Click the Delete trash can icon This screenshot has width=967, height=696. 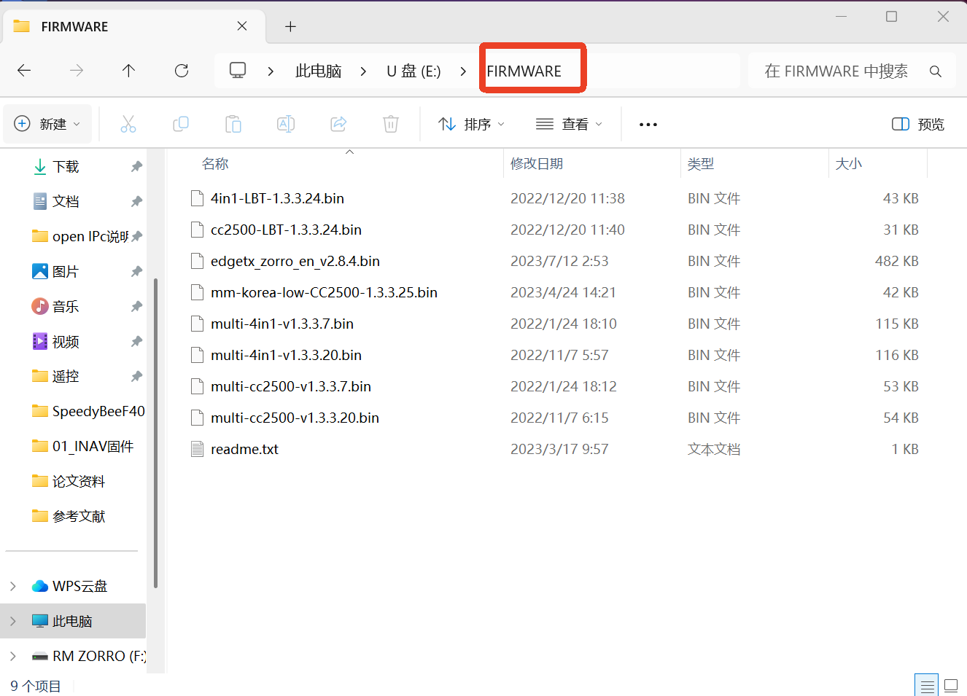(x=391, y=124)
